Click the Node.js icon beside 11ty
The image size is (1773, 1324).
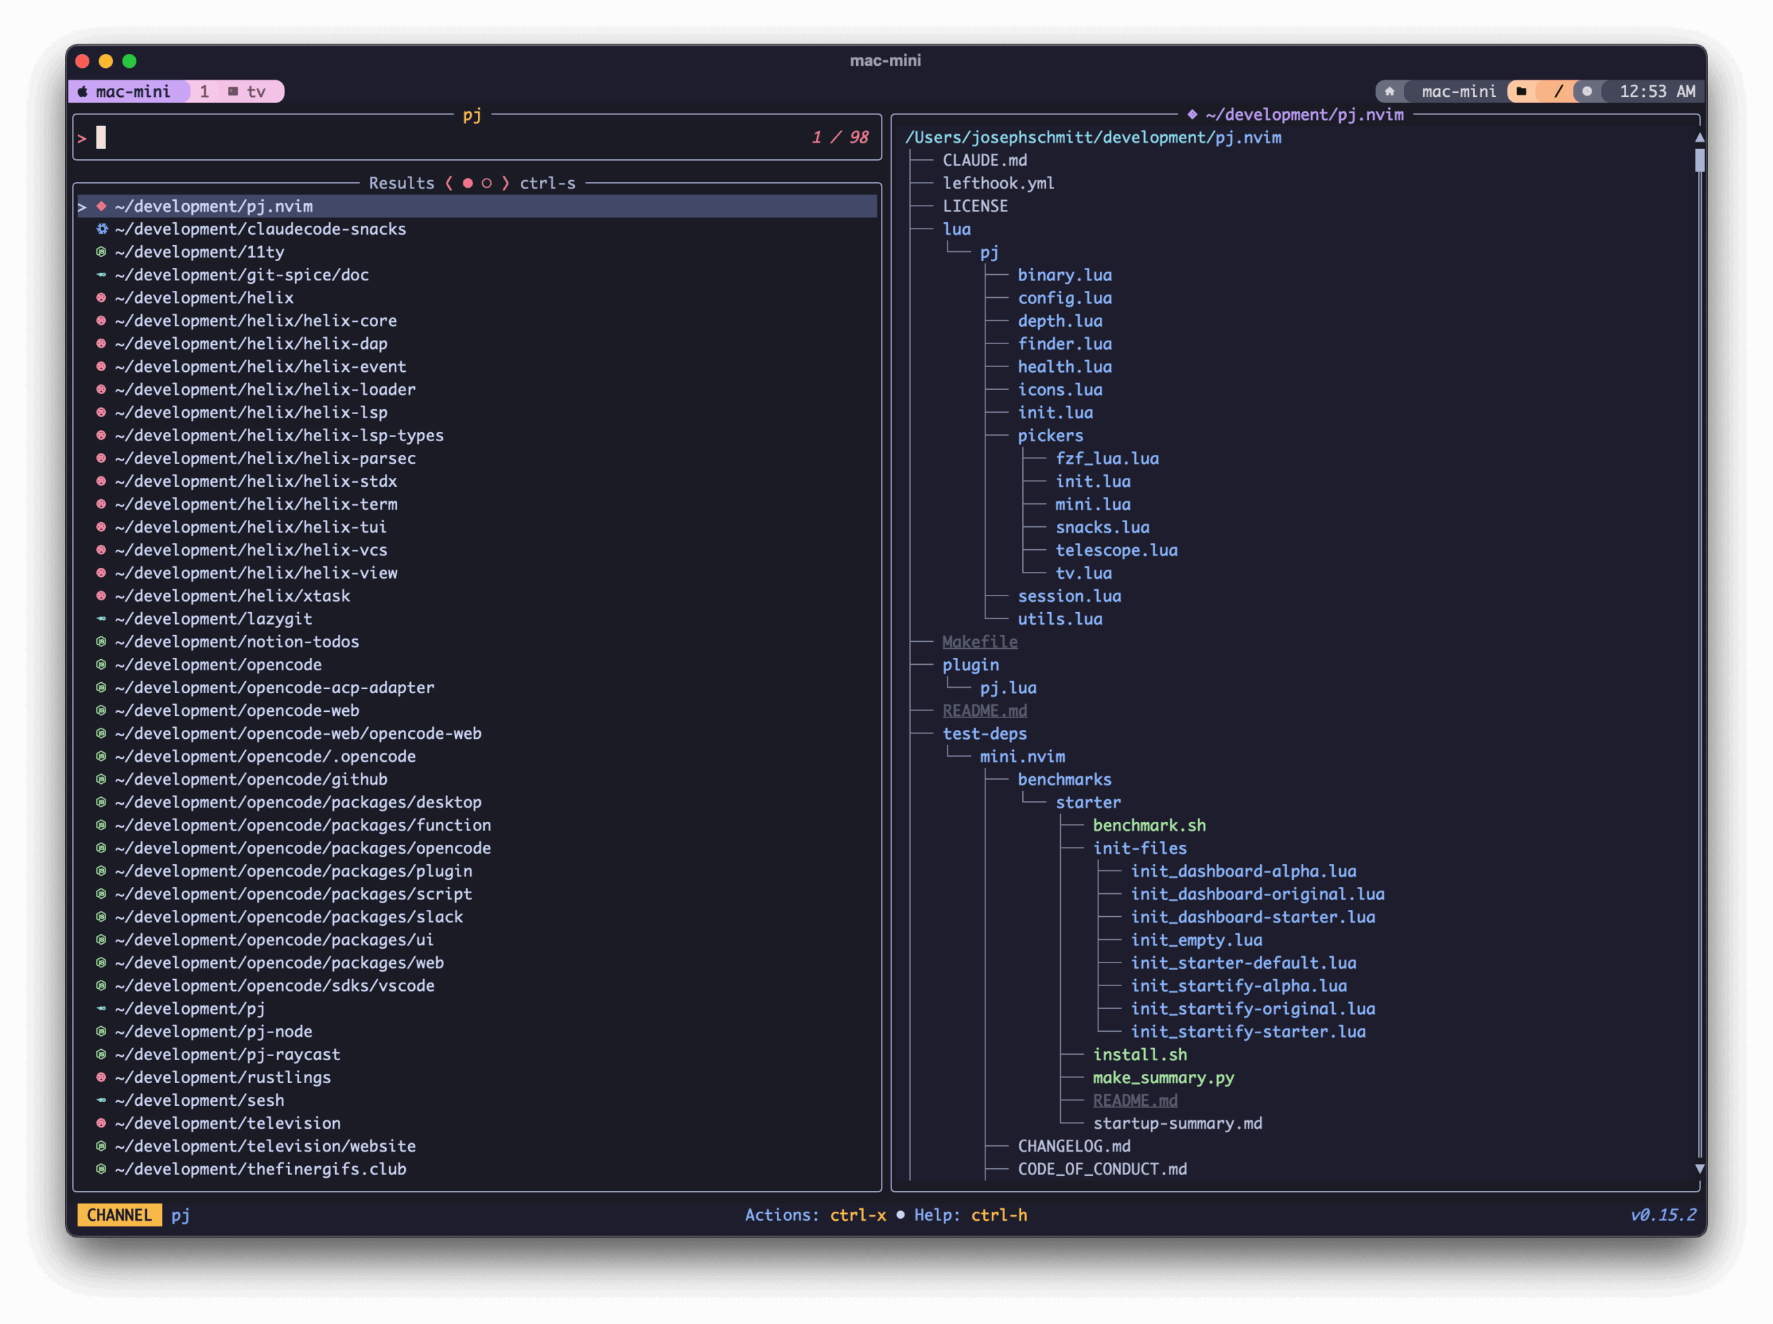(102, 251)
